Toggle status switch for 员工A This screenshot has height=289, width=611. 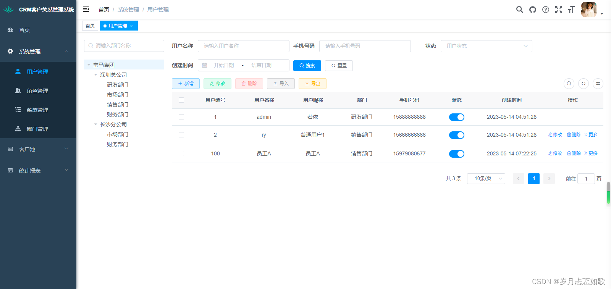pyautogui.click(x=457, y=154)
